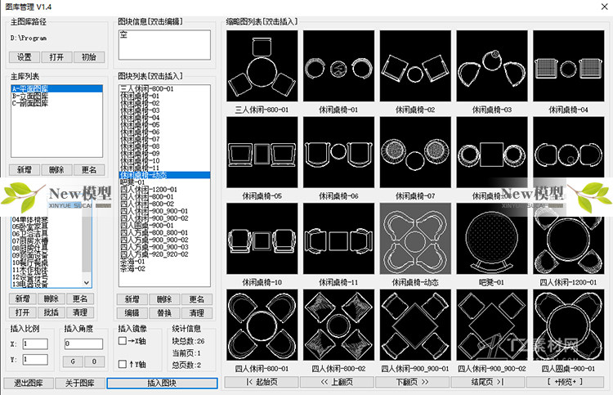Select 吧凳-01 in block list
This screenshot has width=613, height=395.
point(164,182)
